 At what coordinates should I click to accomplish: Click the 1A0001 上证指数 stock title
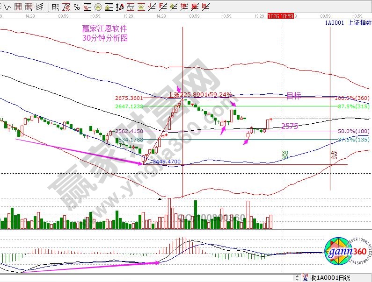pyautogui.click(x=347, y=22)
